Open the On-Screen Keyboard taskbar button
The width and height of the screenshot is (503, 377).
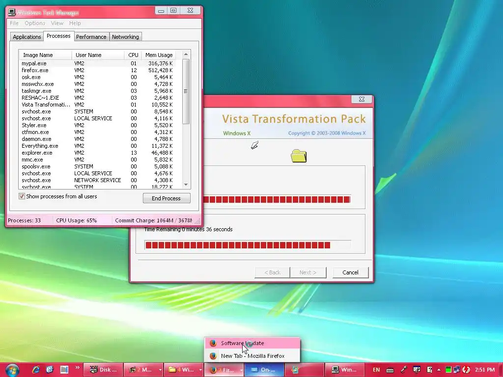(264, 370)
